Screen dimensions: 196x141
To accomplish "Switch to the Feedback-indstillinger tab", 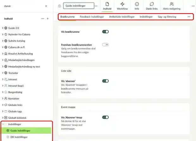I will 92,17.
